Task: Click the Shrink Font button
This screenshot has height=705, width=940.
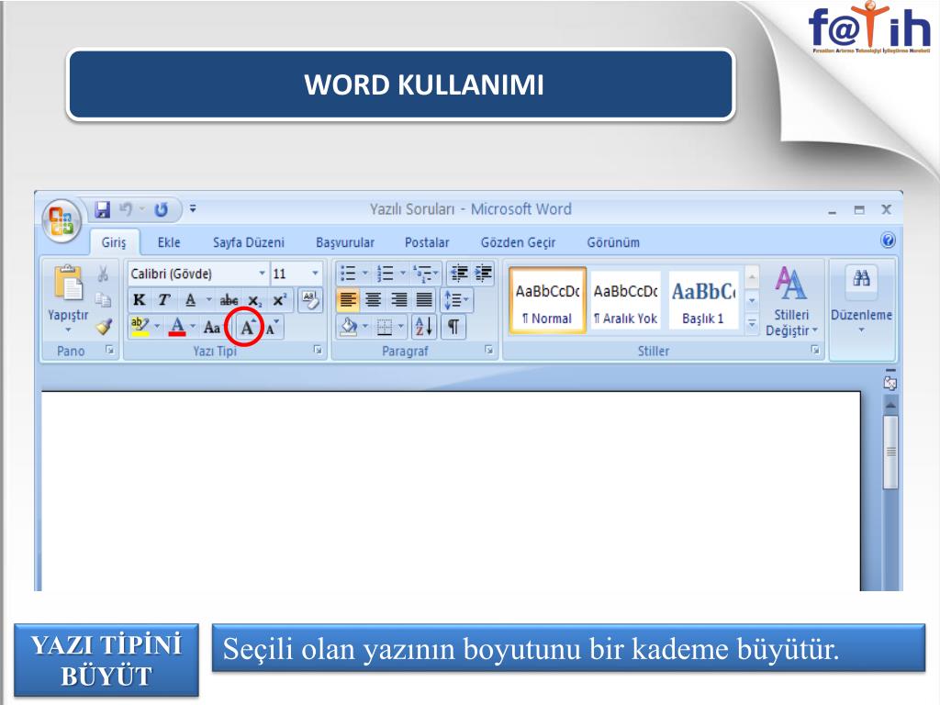Action: pos(272,328)
